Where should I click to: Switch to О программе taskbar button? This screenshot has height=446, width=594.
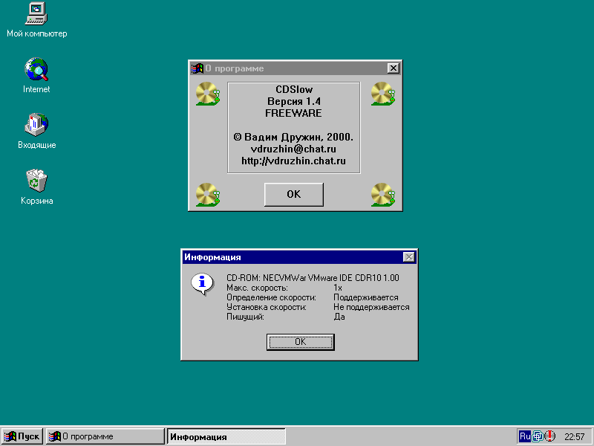[x=105, y=436]
